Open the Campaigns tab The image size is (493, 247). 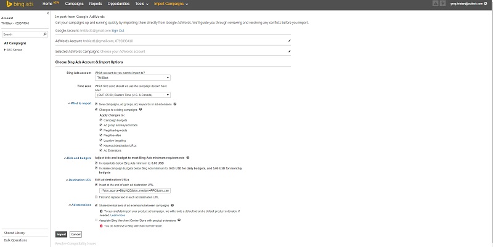pos(74,4)
